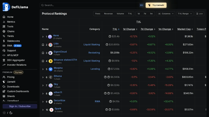
Task: Expand the ether.fi row
Action: click(43, 94)
